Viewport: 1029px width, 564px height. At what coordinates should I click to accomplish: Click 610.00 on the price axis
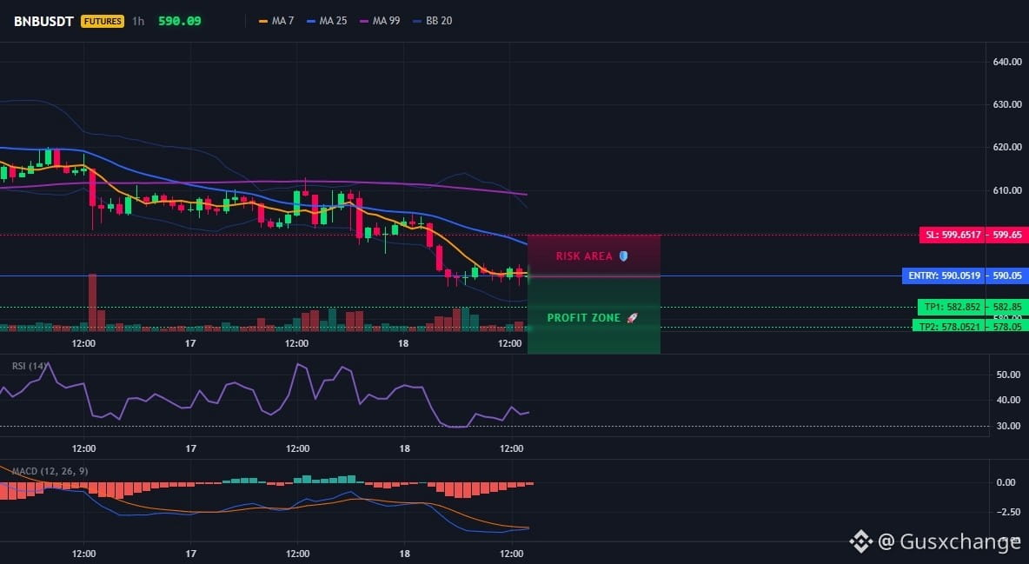(x=1007, y=190)
